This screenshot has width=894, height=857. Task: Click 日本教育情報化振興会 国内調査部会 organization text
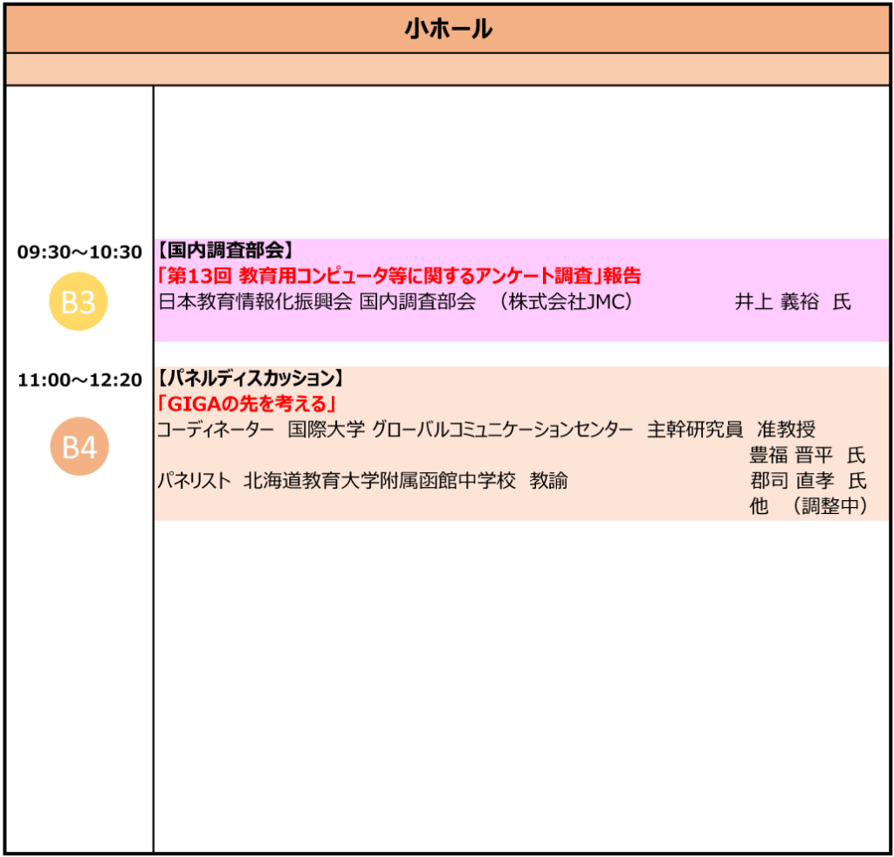pos(316,303)
